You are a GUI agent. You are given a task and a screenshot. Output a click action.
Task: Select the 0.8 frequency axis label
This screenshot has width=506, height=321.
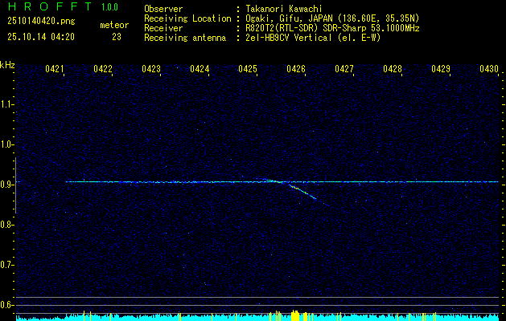(x=7, y=225)
